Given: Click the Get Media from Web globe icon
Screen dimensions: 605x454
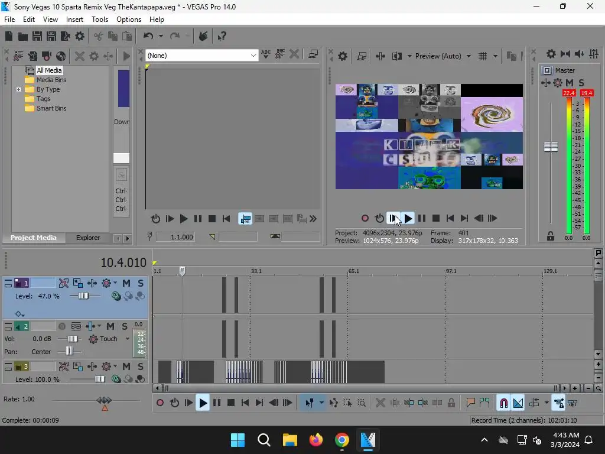Looking at the screenshot, I should click(61, 56).
